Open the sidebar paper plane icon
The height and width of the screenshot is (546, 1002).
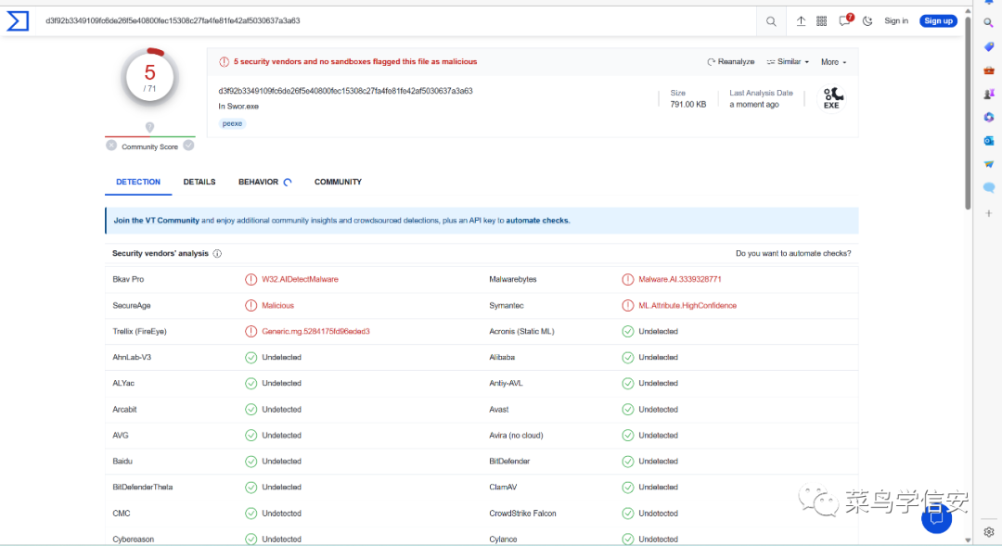(x=989, y=164)
